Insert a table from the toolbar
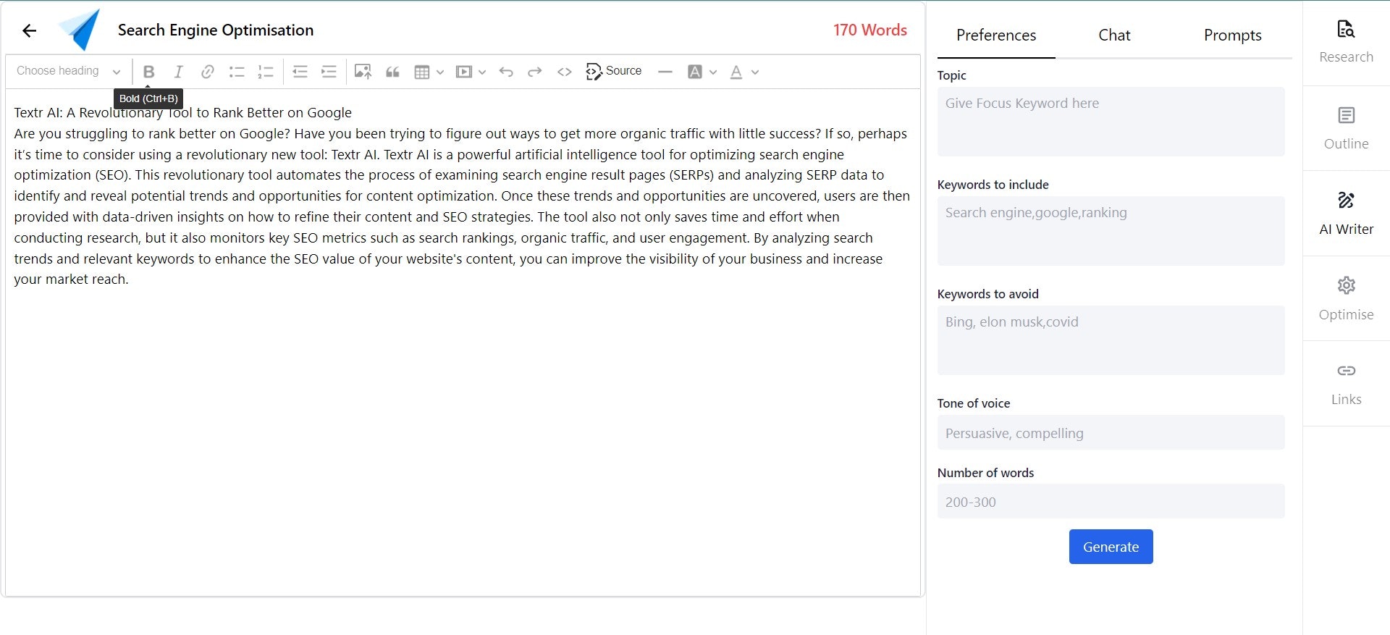Screen dimensions: 1390x635 [422, 72]
